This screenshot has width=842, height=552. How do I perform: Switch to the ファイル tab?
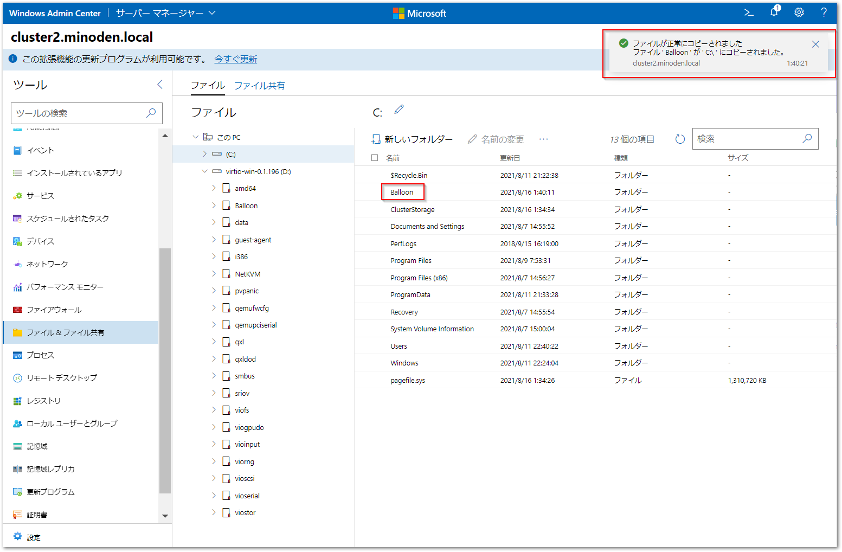click(x=208, y=85)
